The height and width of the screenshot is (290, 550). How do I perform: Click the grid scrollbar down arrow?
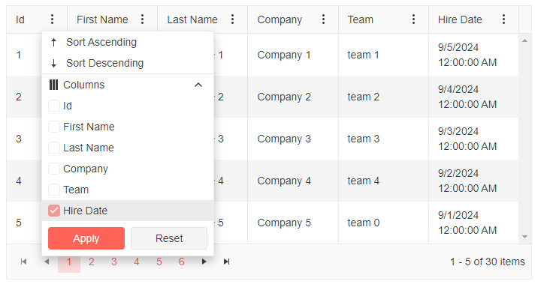pyautogui.click(x=524, y=237)
